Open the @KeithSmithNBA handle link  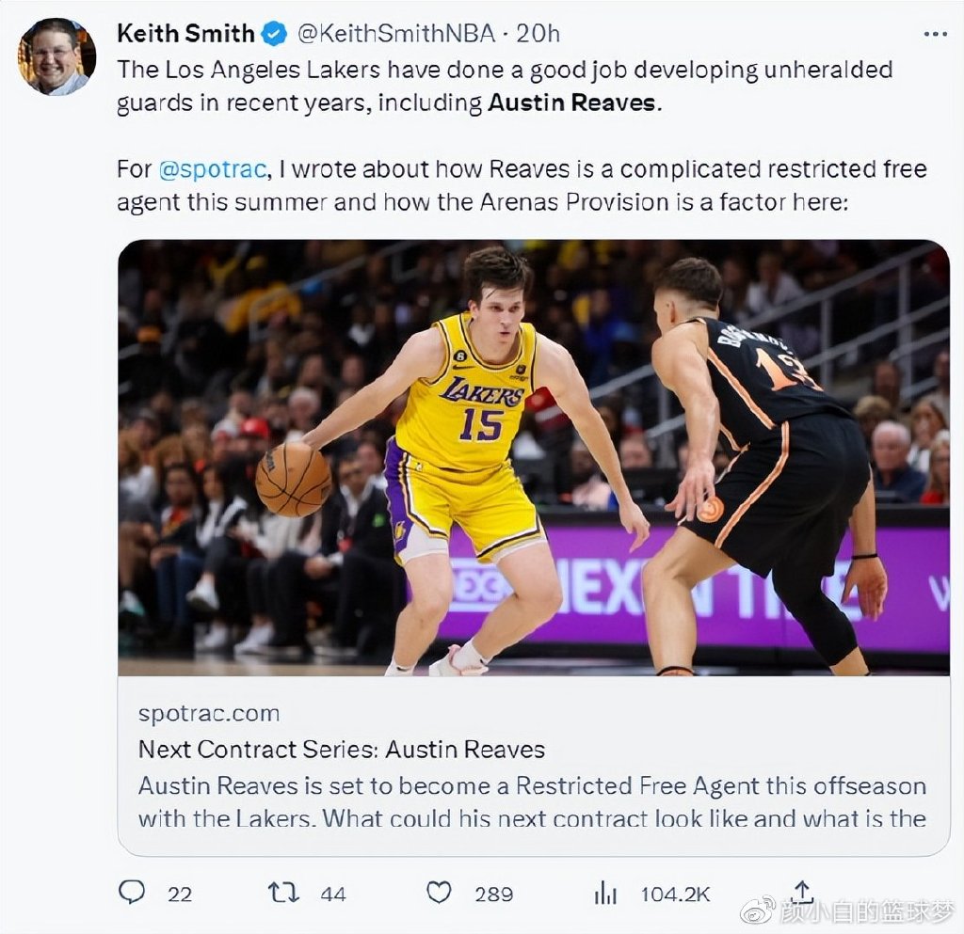coord(395,34)
